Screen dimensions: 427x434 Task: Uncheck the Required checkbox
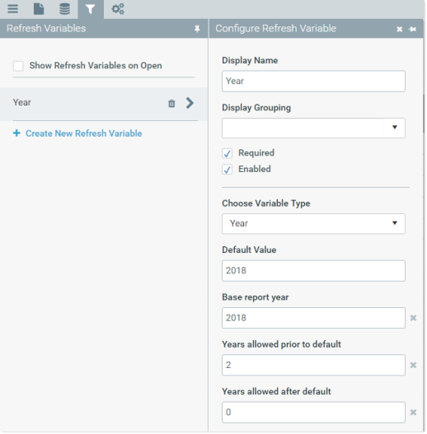[228, 153]
